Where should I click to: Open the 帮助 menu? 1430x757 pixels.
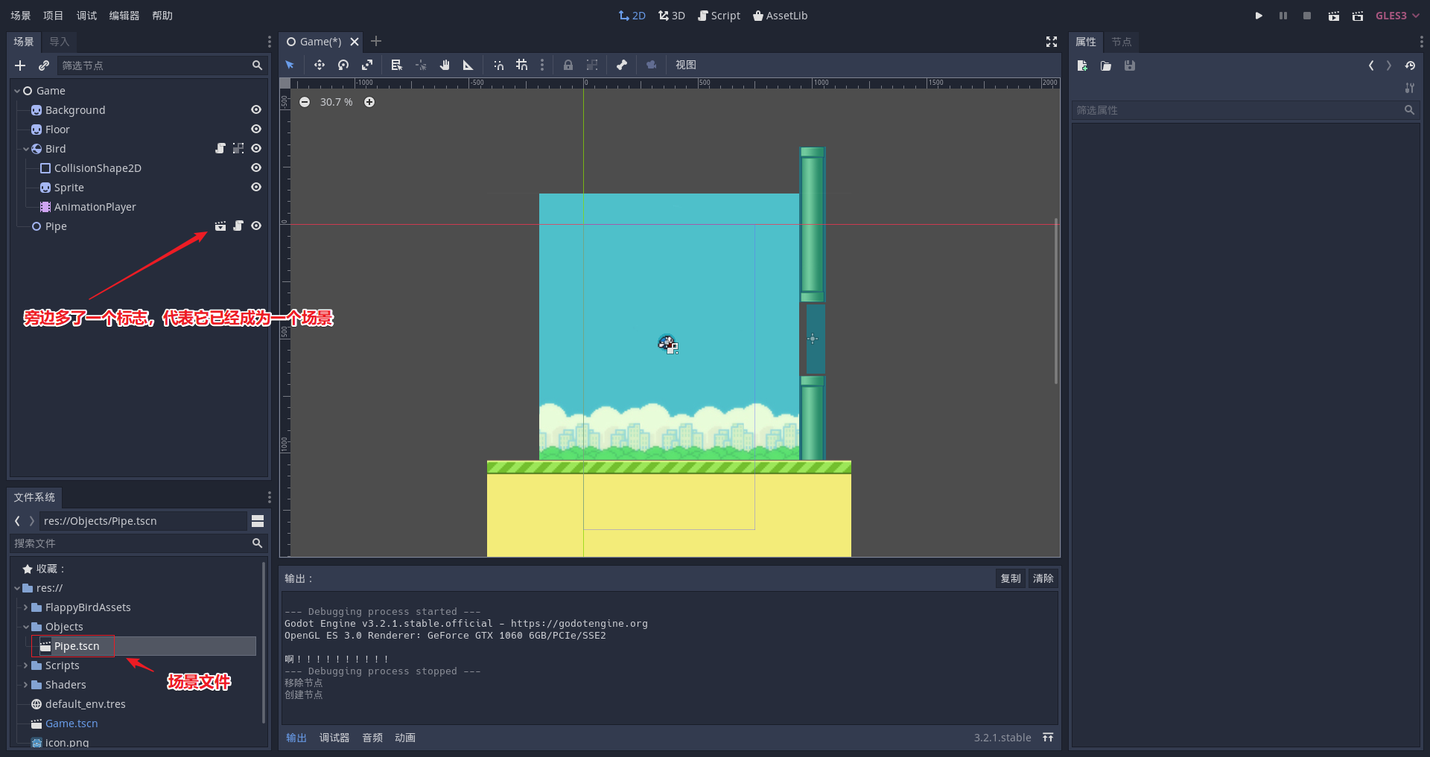[x=162, y=16]
